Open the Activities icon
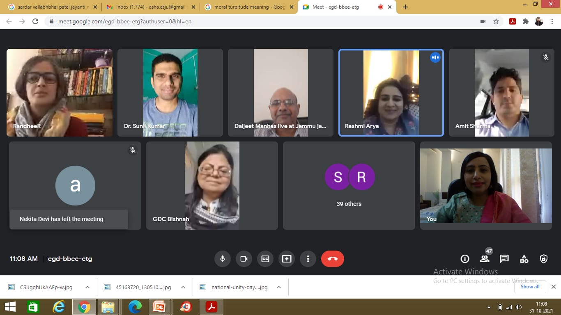 pyautogui.click(x=524, y=259)
